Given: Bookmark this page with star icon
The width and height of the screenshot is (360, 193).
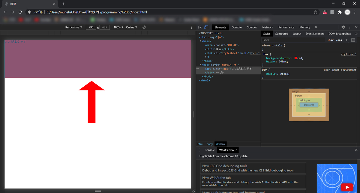Looking at the screenshot, I should coord(315,12).
